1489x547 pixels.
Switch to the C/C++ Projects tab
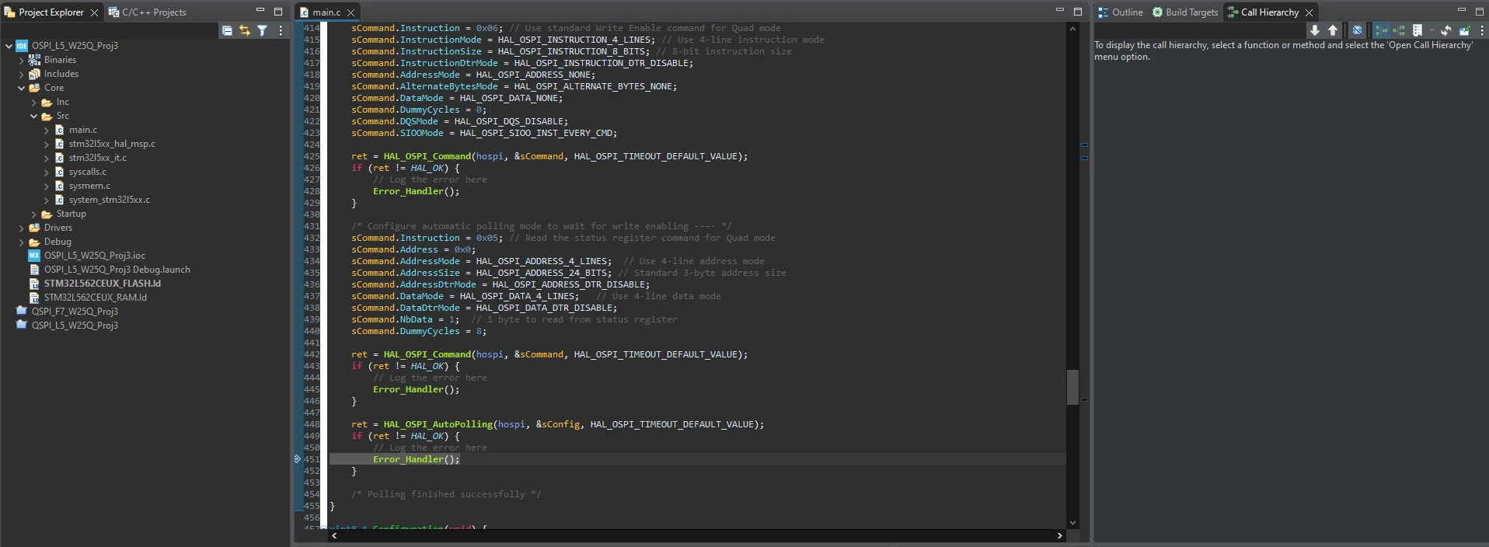tap(148, 12)
